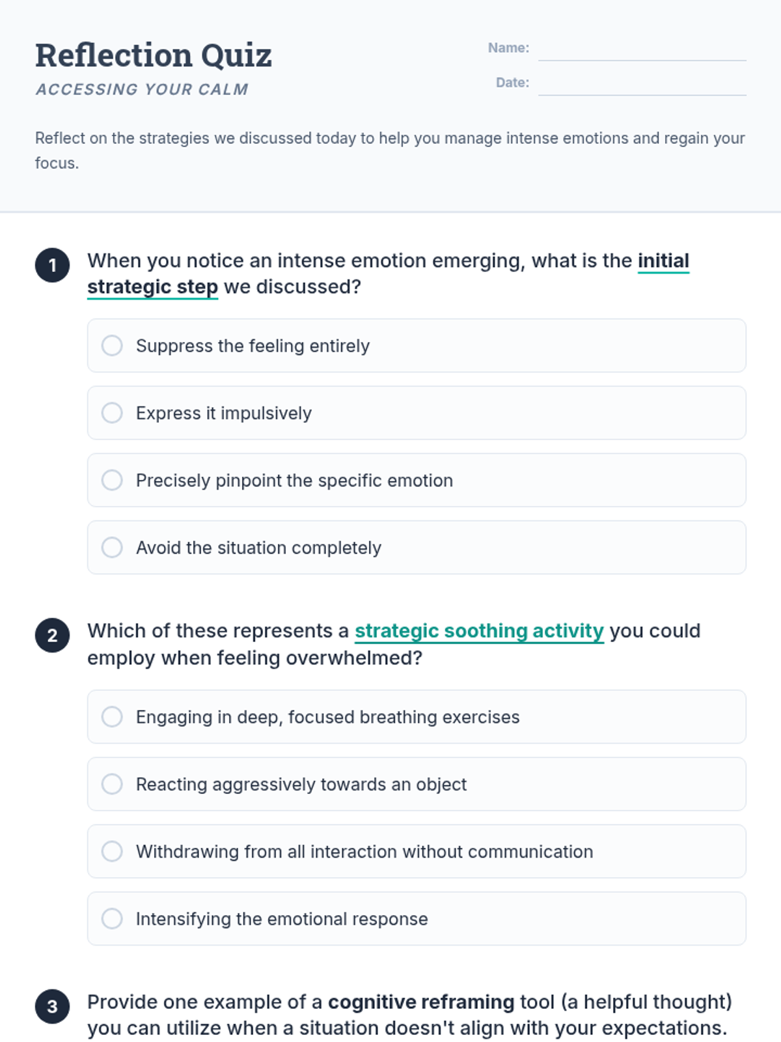Click the question 1 number badge
Viewport: 781px width, 1042px height.
53,265
